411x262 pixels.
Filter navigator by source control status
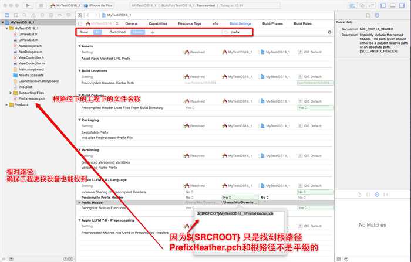coord(70,259)
